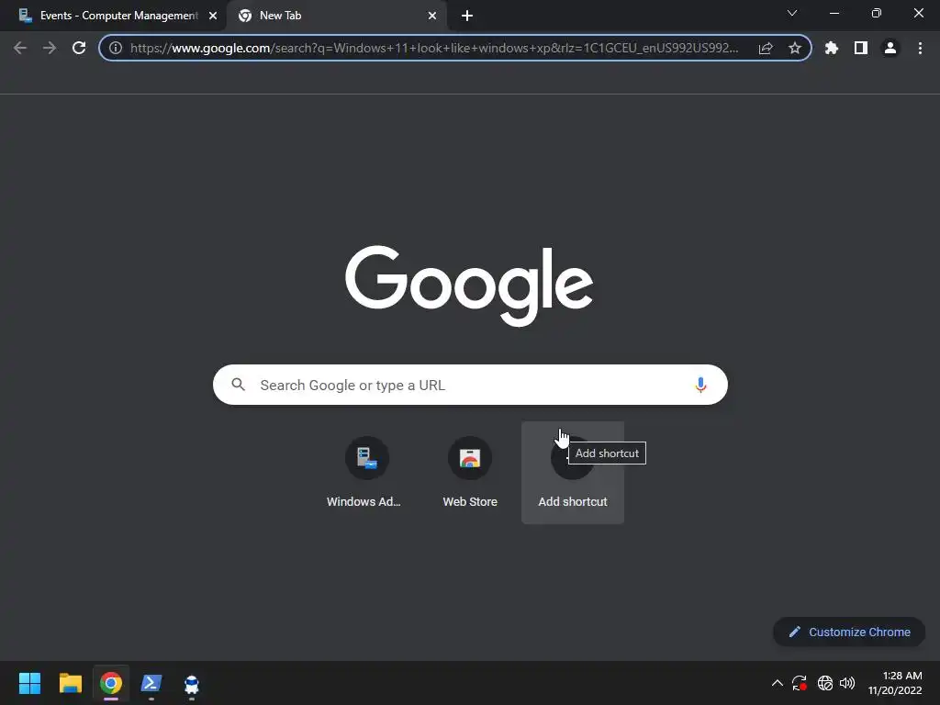Expand the tab search chevron
This screenshot has height=705, width=940.
point(792,13)
